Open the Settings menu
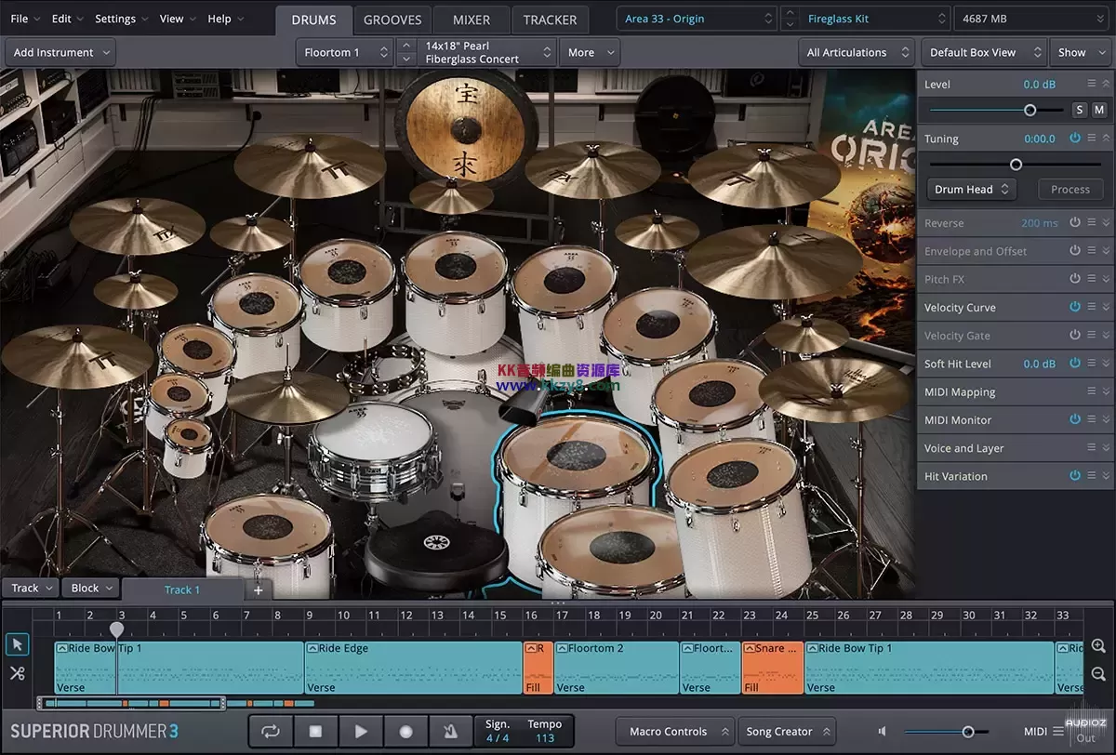Viewport: 1116px width, 755px height. click(121, 19)
